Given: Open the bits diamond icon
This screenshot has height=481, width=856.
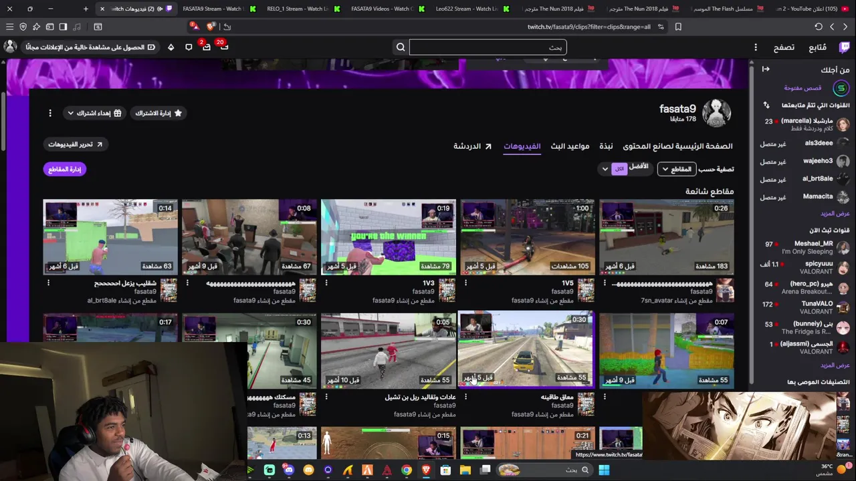Looking at the screenshot, I should point(171,47).
